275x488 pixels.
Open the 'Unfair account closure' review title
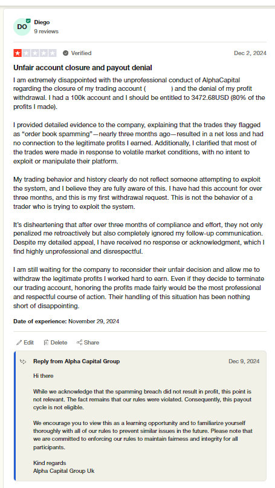click(83, 68)
